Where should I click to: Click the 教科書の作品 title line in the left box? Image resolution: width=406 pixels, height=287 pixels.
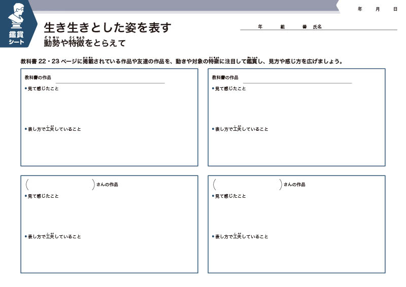(110, 79)
